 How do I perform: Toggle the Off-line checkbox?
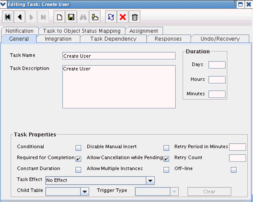234,170
